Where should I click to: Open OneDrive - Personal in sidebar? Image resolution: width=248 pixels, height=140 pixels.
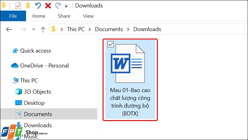(44, 66)
